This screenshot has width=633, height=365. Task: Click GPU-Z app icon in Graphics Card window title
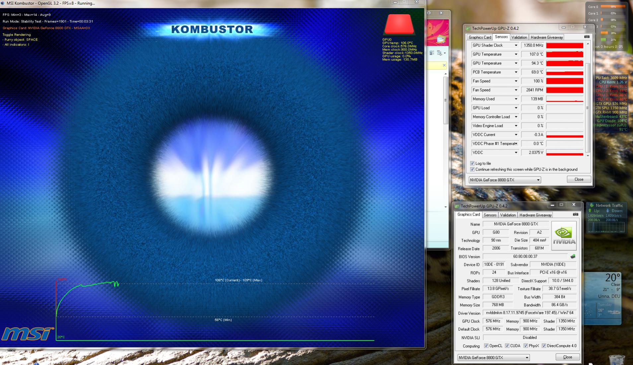(457, 206)
